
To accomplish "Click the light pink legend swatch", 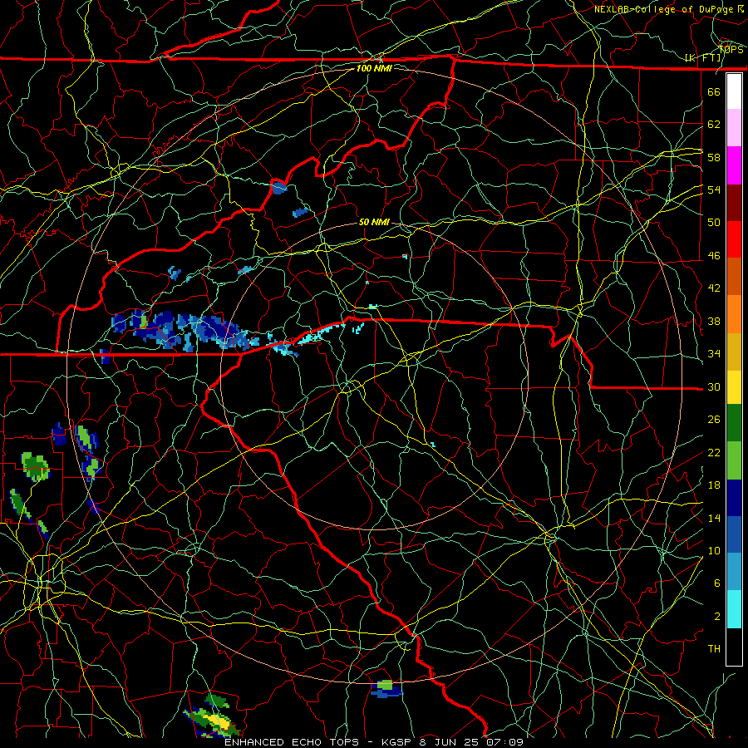I will tap(734, 128).
